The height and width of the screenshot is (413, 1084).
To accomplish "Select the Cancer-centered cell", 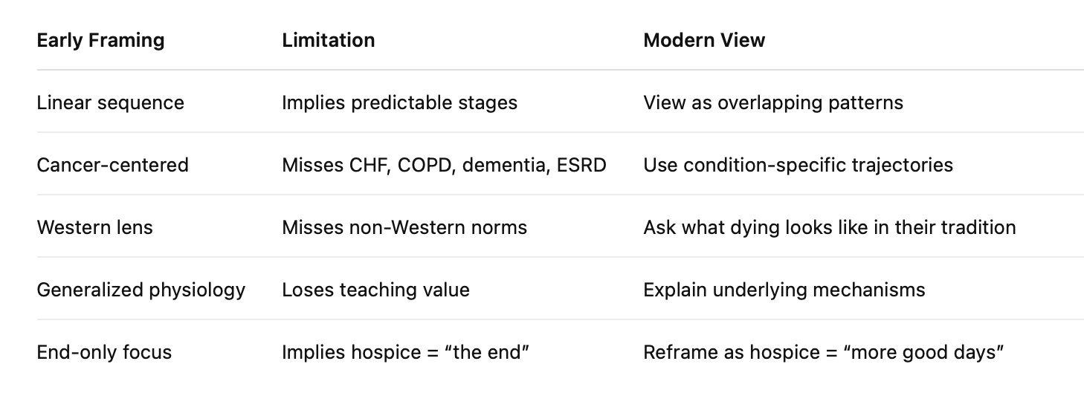I will [x=112, y=164].
